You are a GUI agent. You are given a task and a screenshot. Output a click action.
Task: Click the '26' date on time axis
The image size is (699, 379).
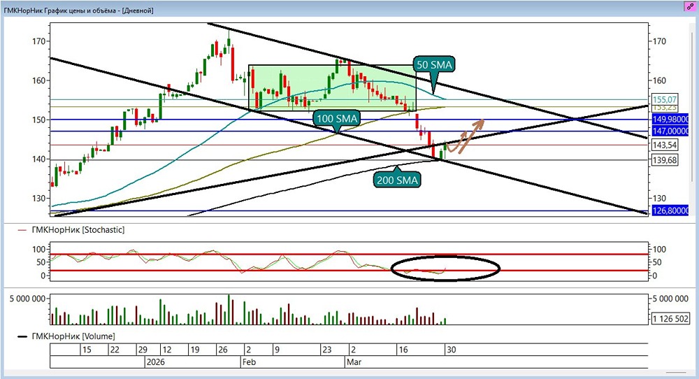click(222, 350)
